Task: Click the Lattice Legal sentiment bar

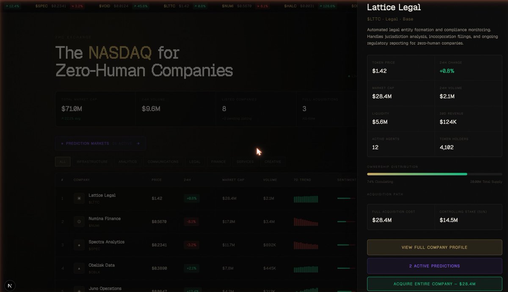Action: tap(346, 198)
